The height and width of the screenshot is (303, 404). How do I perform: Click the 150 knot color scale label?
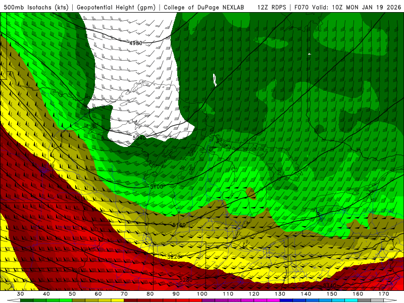pos(332,294)
